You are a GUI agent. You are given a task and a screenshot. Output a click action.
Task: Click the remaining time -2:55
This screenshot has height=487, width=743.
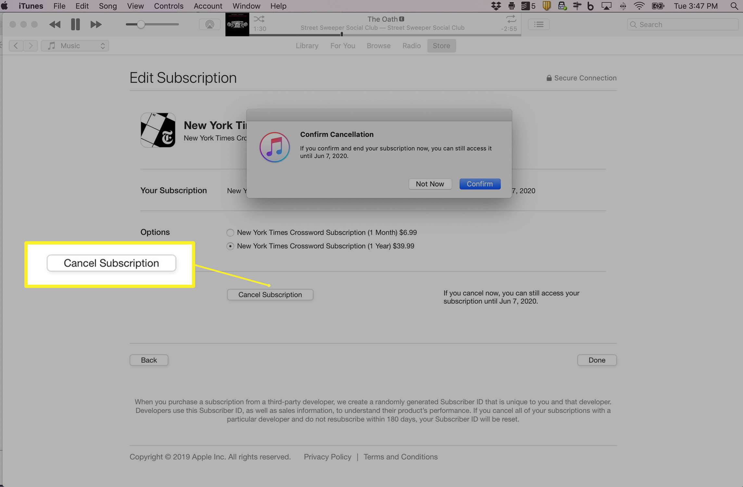click(509, 29)
